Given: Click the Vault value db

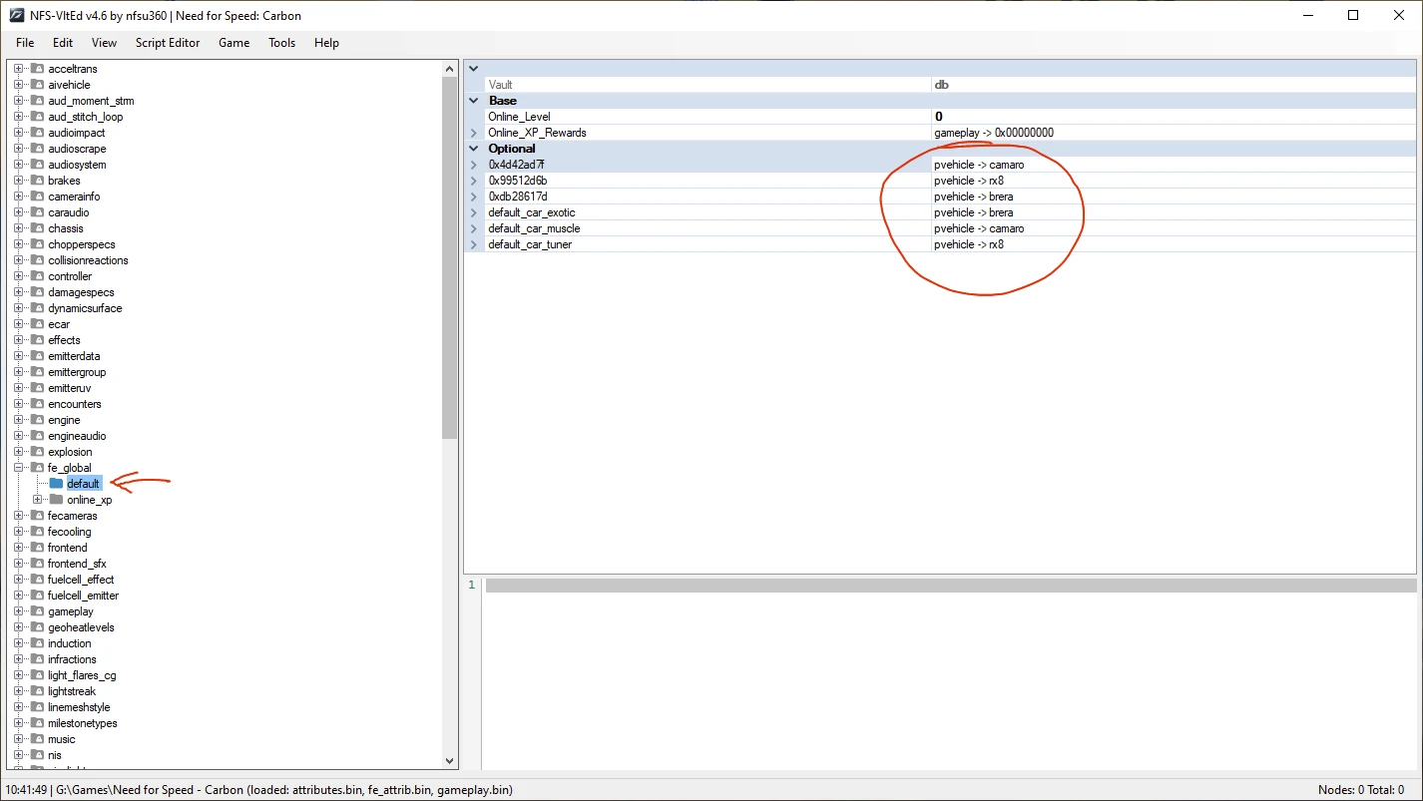Looking at the screenshot, I should click(x=941, y=85).
